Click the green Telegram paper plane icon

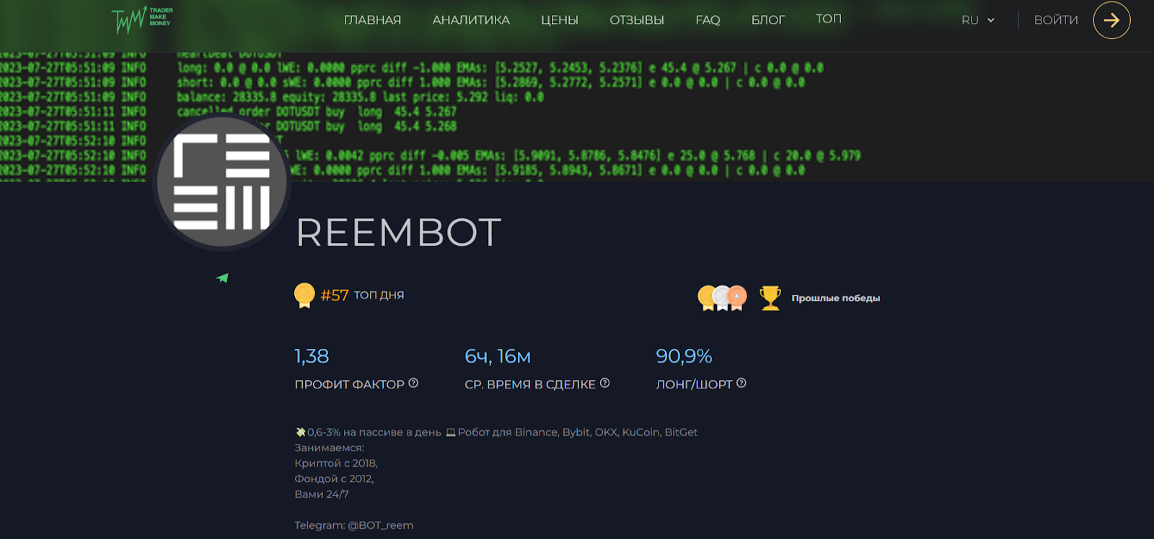222,278
